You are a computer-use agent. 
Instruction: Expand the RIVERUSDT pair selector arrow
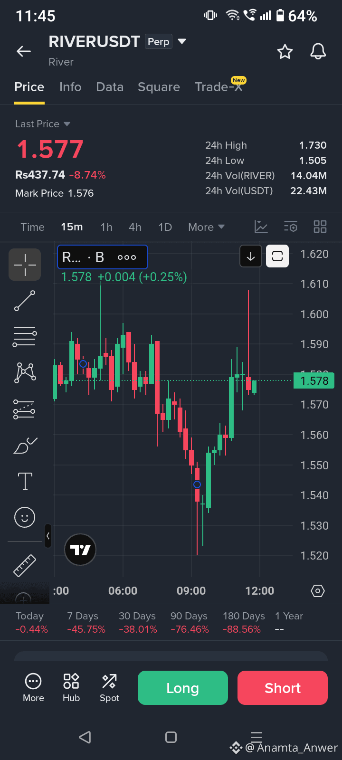click(x=181, y=42)
